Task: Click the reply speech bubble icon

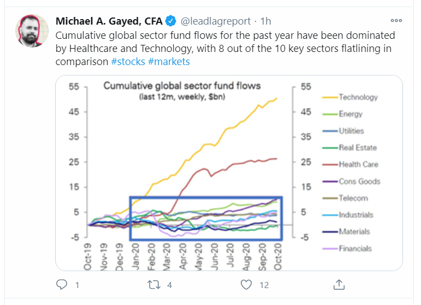Action: (x=62, y=284)
